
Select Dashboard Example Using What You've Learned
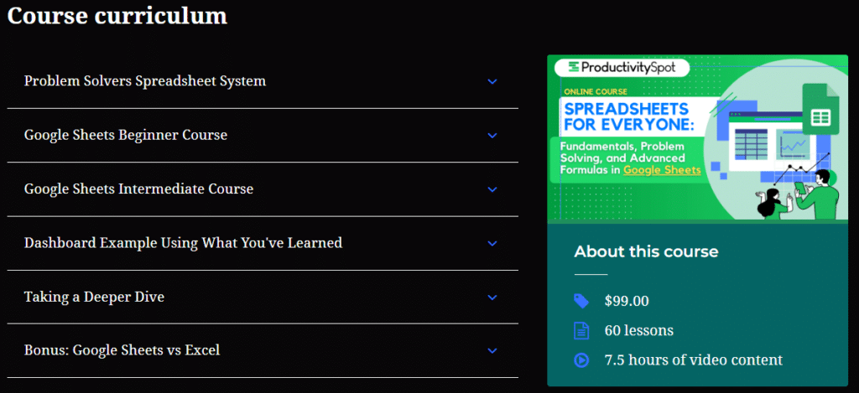(183, 242)
